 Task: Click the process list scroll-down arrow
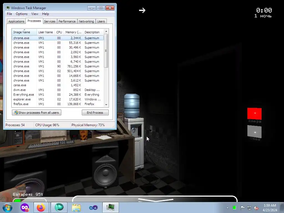[106, 105]
